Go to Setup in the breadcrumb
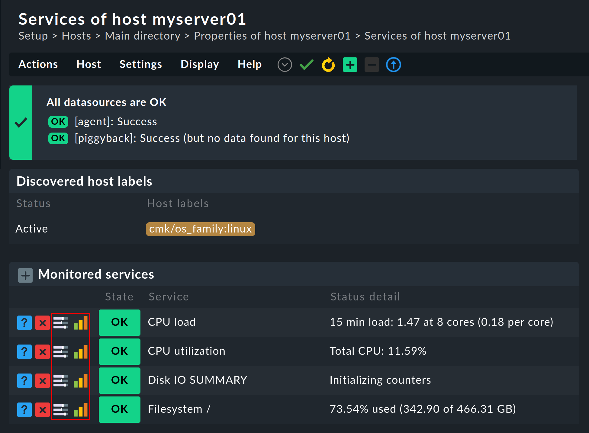This screenshot has width=589, height=433. pyautogui.click(x=33, y=36)
